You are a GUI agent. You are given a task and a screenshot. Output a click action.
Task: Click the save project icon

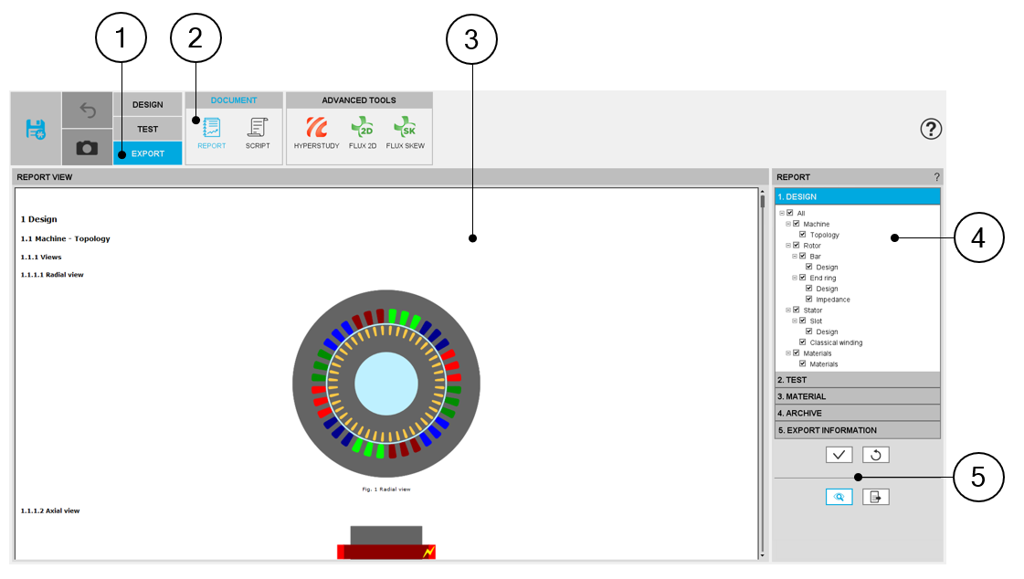pyautogui.click(x=36, y=129)
